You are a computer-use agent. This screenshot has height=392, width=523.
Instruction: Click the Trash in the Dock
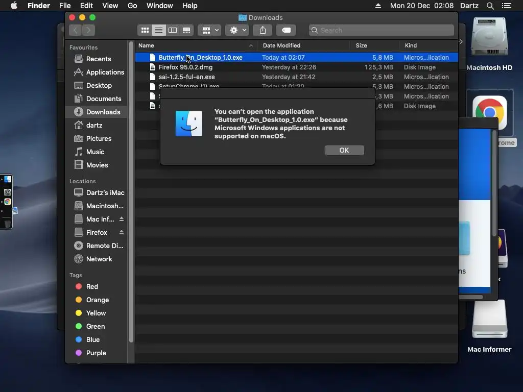[7, 224]
